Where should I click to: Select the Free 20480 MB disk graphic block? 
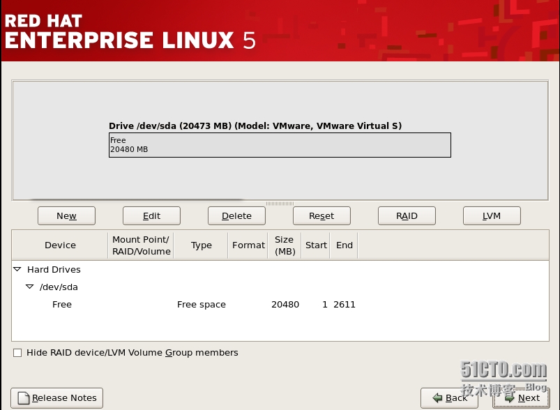[280, 145]
